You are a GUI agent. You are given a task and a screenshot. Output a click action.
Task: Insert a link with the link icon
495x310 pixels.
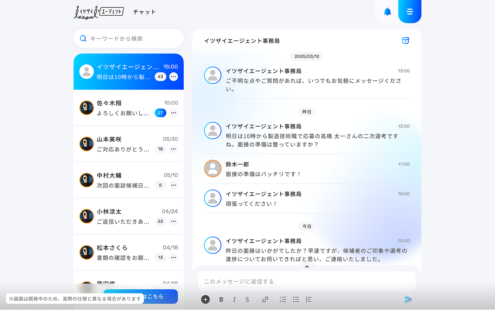pos(265,300)
